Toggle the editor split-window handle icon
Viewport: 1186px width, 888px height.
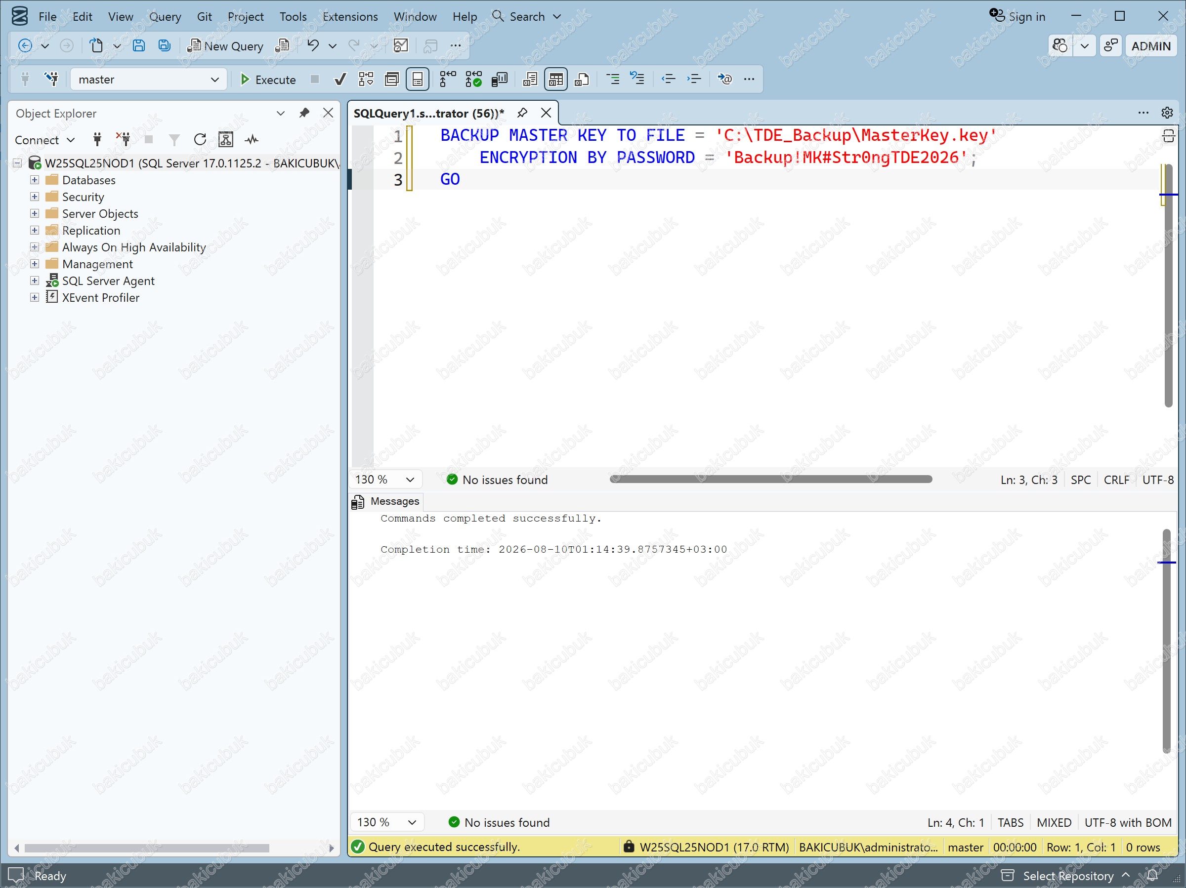click(x=1168, y=136)
